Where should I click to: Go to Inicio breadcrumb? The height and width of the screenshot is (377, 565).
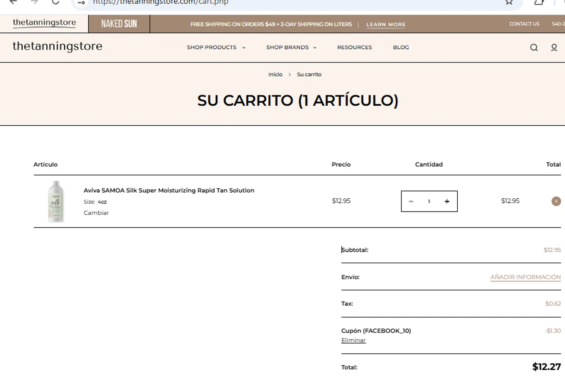275,74
